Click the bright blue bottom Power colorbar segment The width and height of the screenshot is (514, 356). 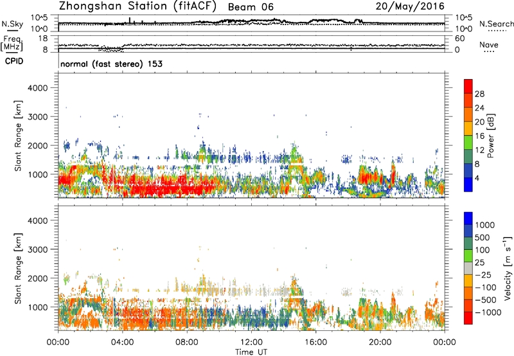[x=468, y=184]
